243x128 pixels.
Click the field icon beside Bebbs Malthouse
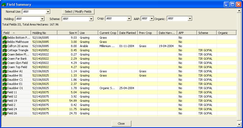(5, 42)
